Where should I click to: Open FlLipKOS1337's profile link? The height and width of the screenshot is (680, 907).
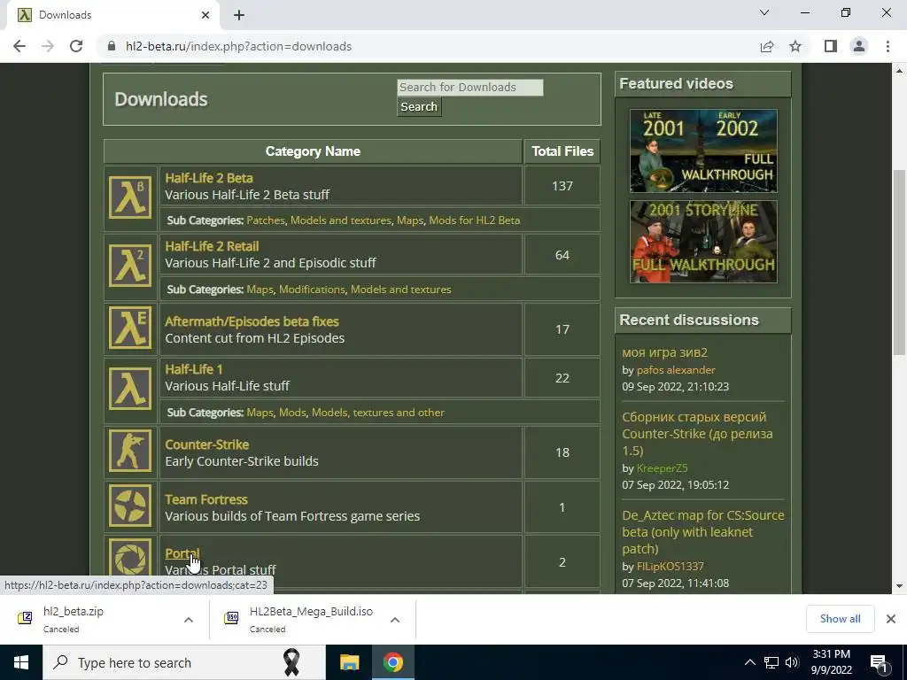pyautogui.click(x=670, y=567)
